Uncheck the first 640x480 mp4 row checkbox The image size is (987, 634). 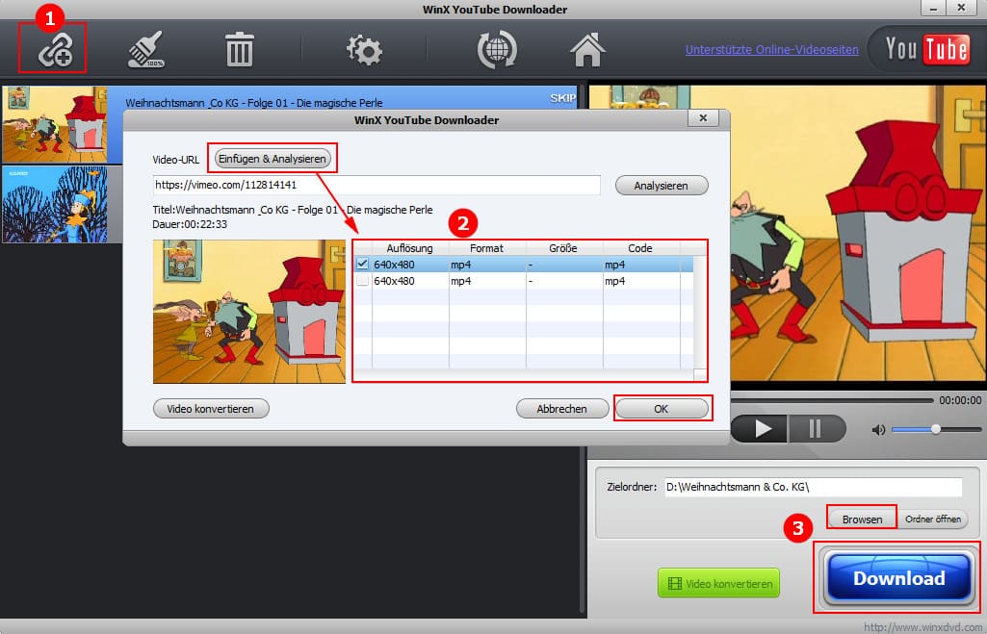[x=363, y=265]
